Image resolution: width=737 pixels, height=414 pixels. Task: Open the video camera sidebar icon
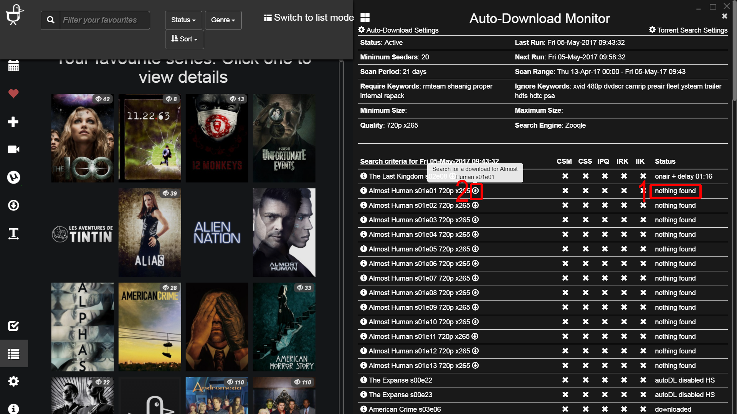point(13,149)
